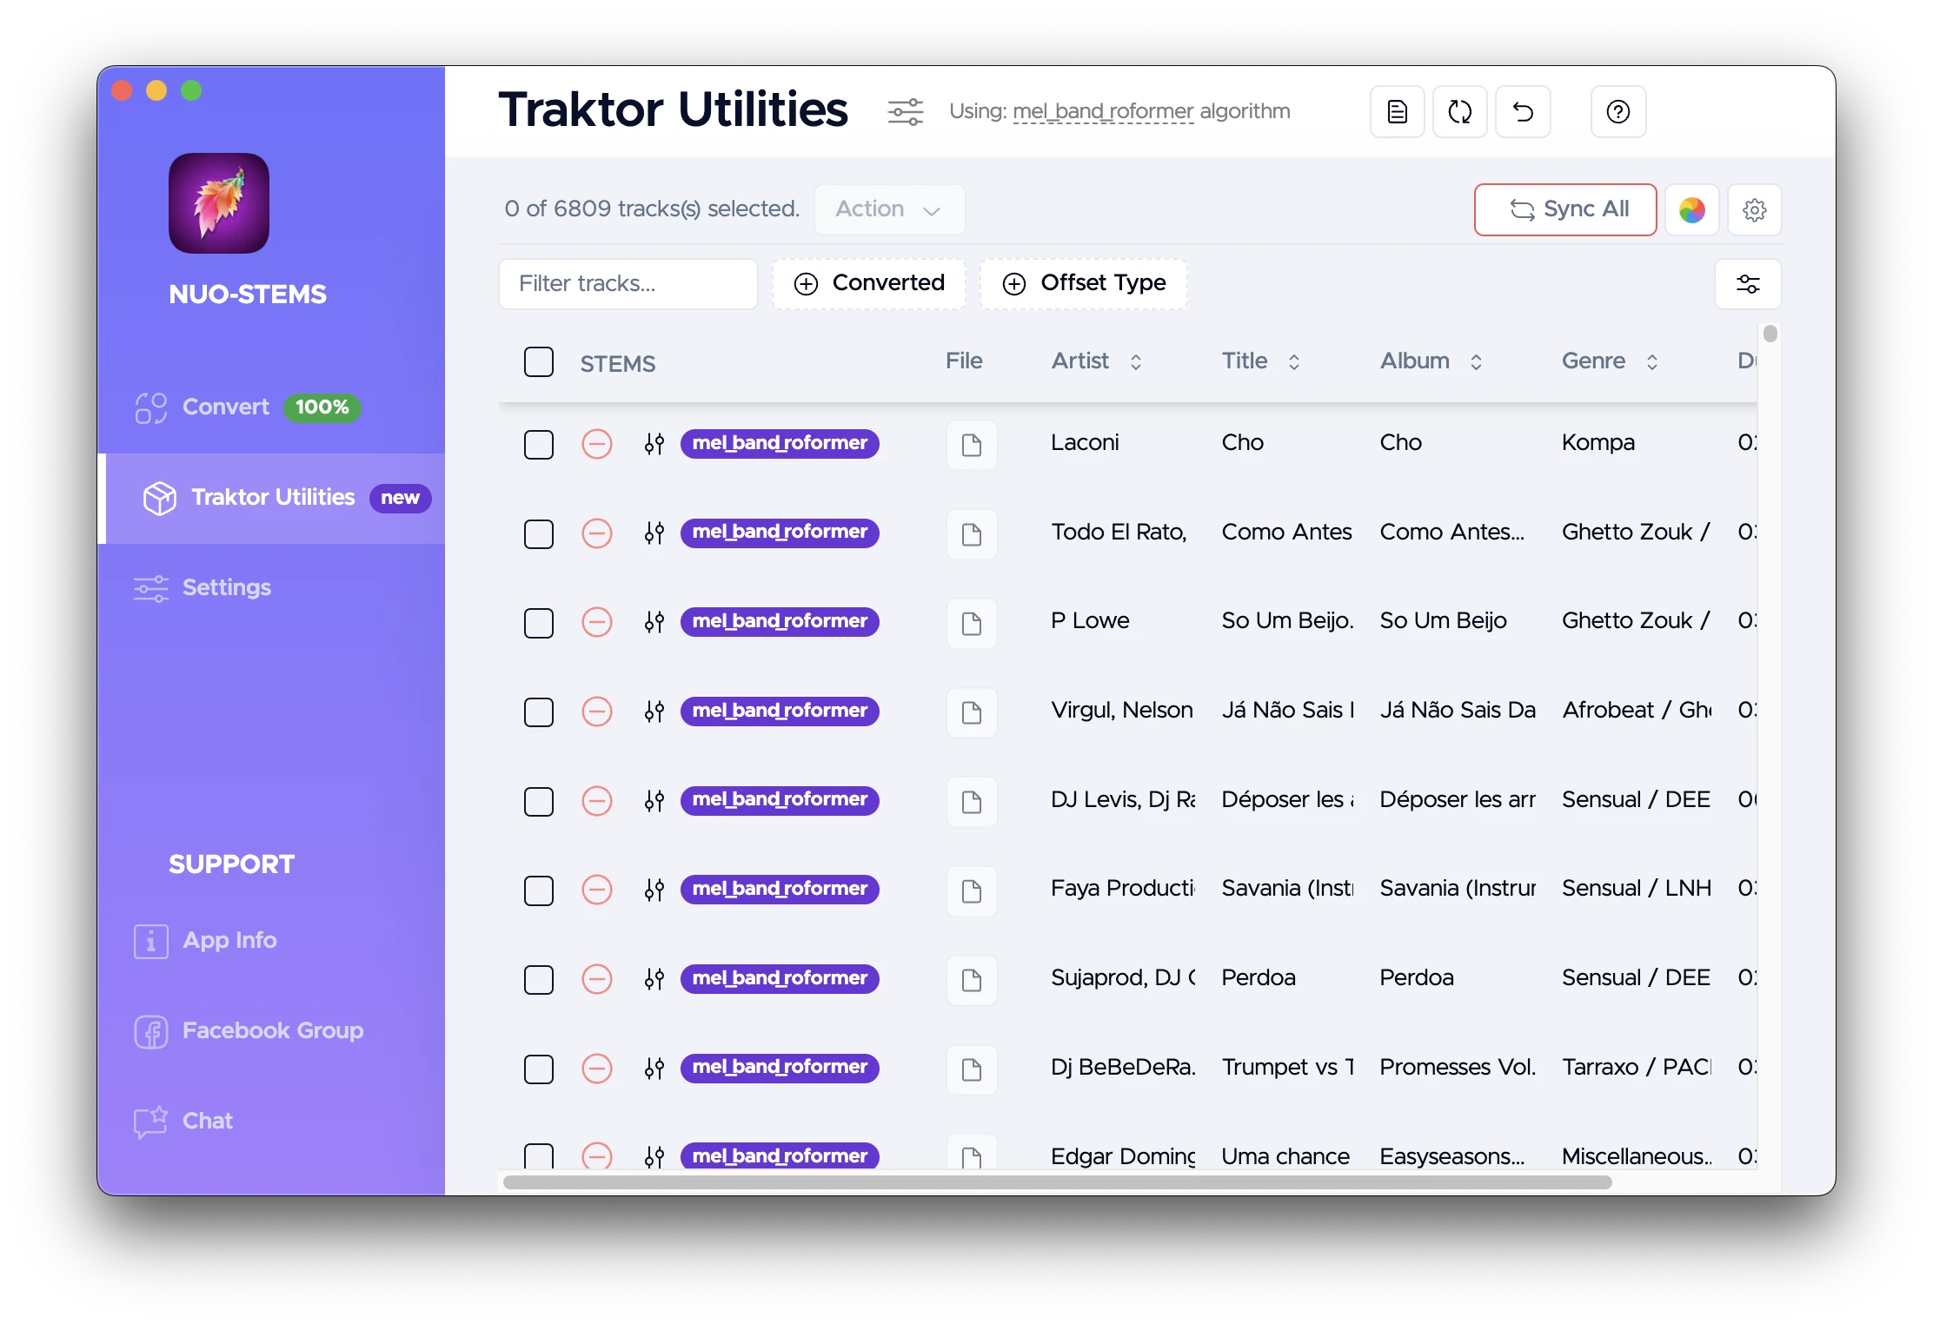1933x1324 pixels.
Task: Open mixer adjust icon for Todo El Rato track
Action: (x=654, y=533)
